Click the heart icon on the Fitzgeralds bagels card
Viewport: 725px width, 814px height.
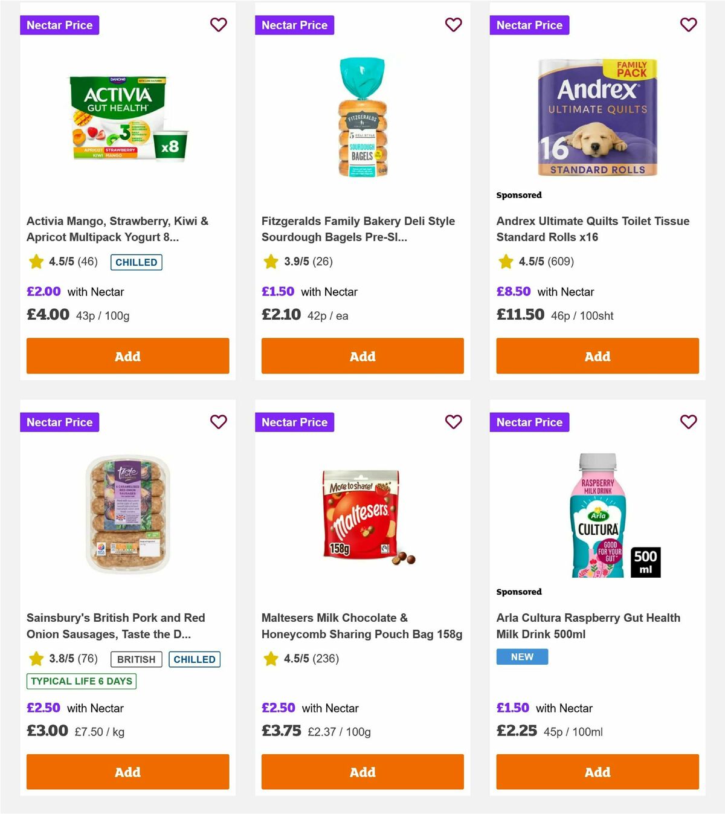tap(453, 25)
